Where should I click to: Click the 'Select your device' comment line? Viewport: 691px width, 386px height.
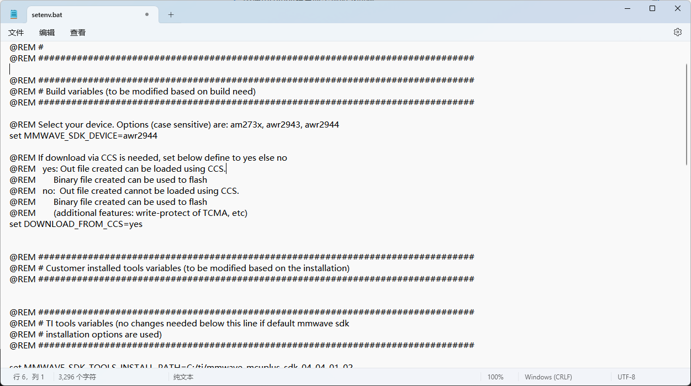click(x=175, y=124)
